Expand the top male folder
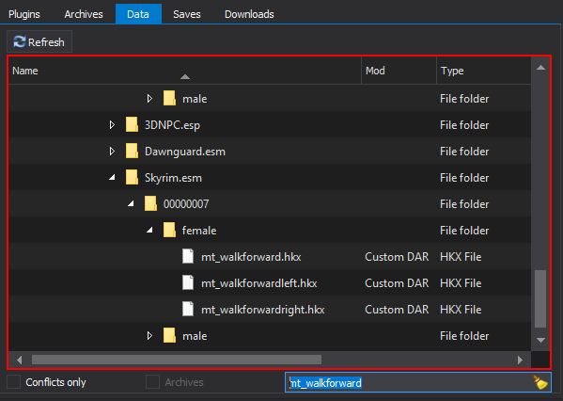 click(x=149, y=99)
